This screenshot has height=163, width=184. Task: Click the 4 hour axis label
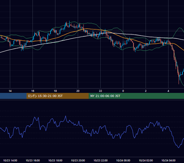tap(168, 91)
